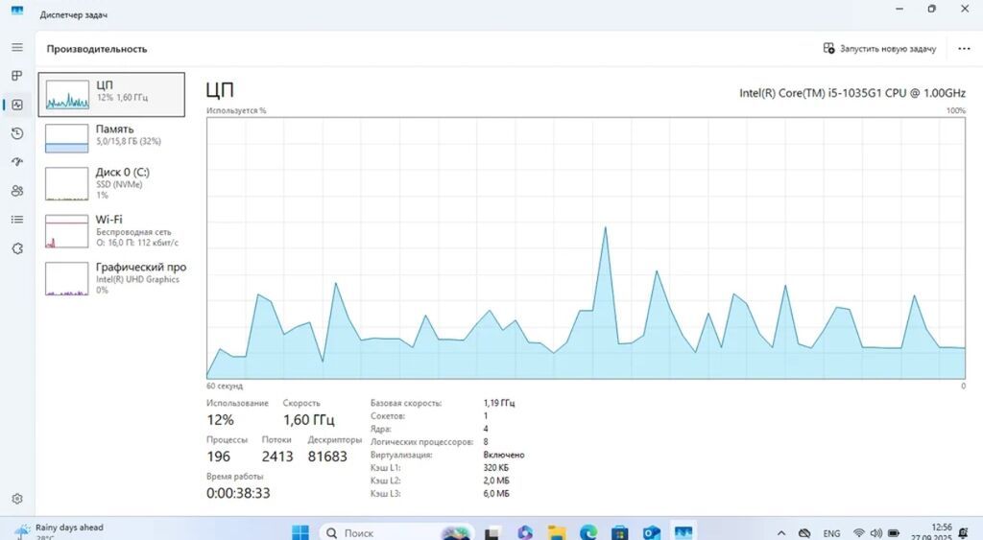Screen dimensions: 983x540
Task: Click the ЦП mini graph thumbnail
Action: tap(67, 95)
